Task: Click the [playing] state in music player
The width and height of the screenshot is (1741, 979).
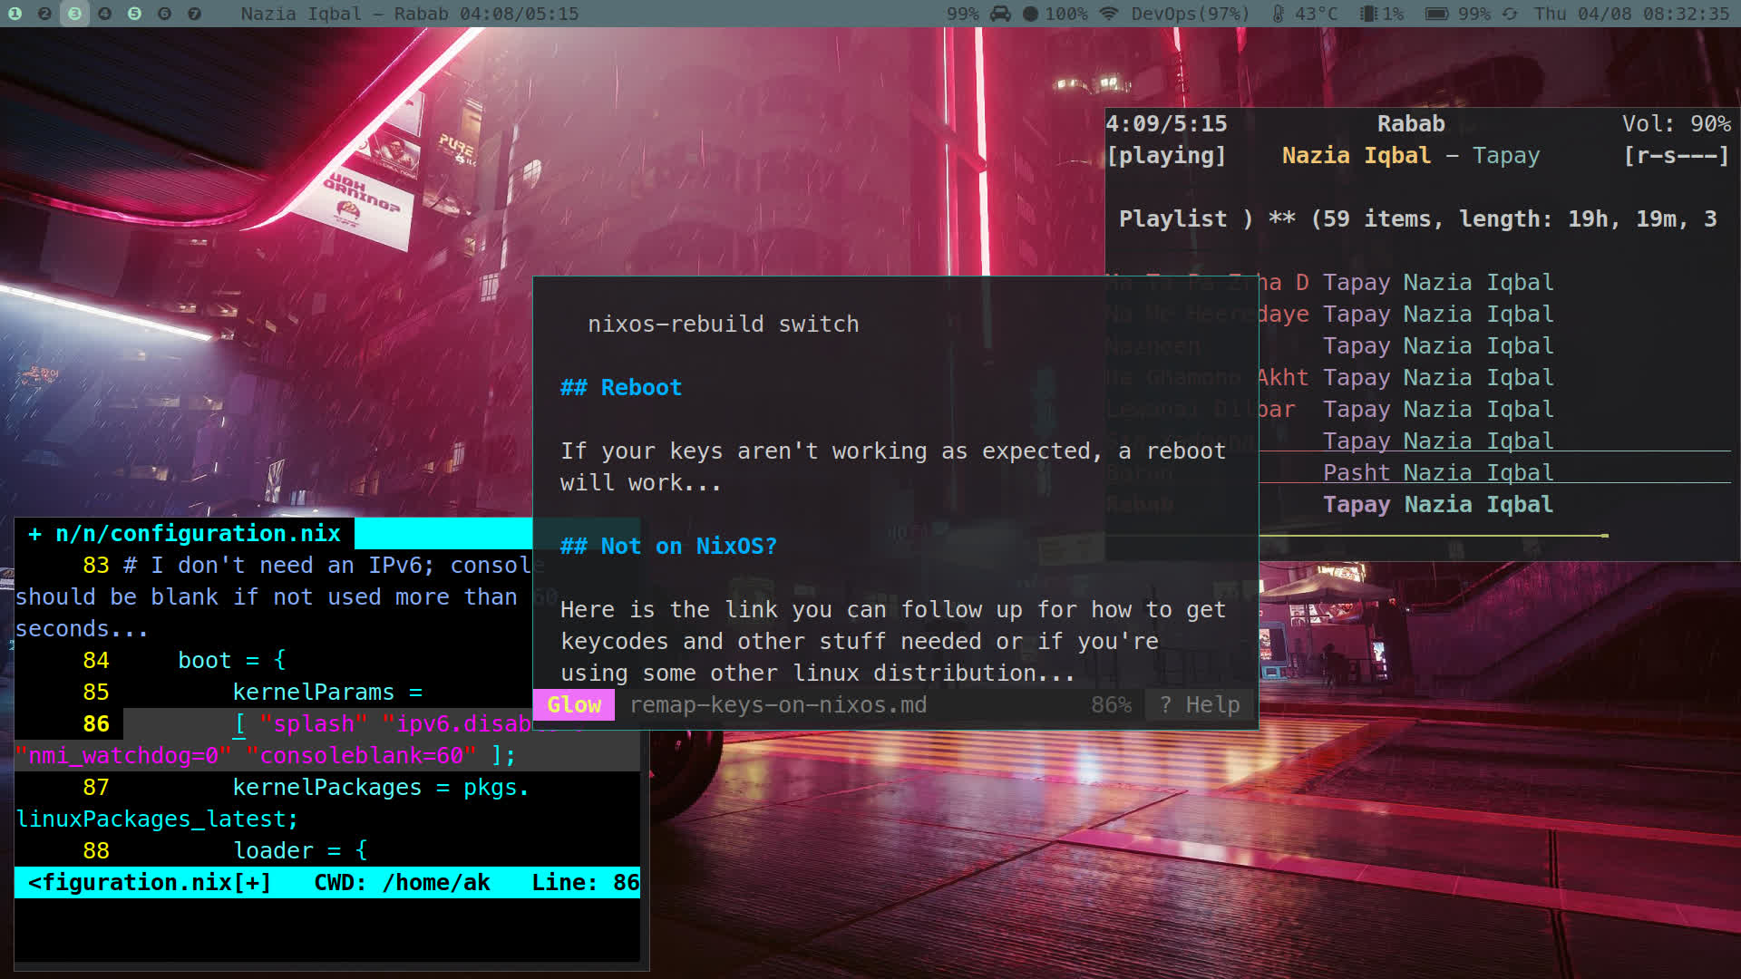Action: (1166, 155)
